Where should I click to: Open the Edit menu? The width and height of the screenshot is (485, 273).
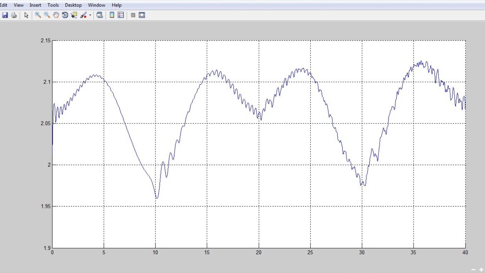coord(4,5)
